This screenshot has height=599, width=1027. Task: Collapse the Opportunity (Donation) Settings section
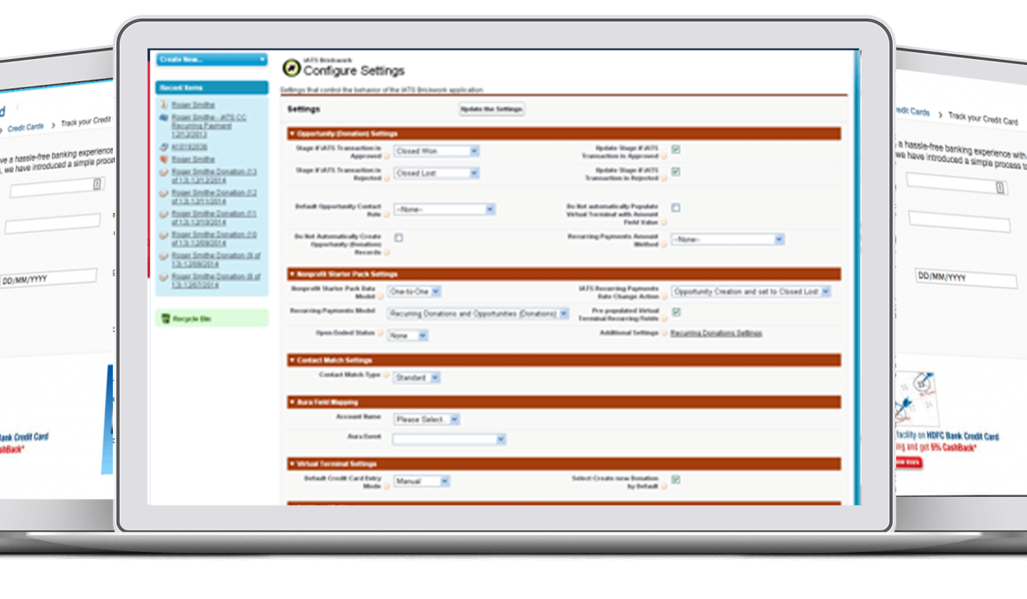pyautogui.click(x=292, y=133)
